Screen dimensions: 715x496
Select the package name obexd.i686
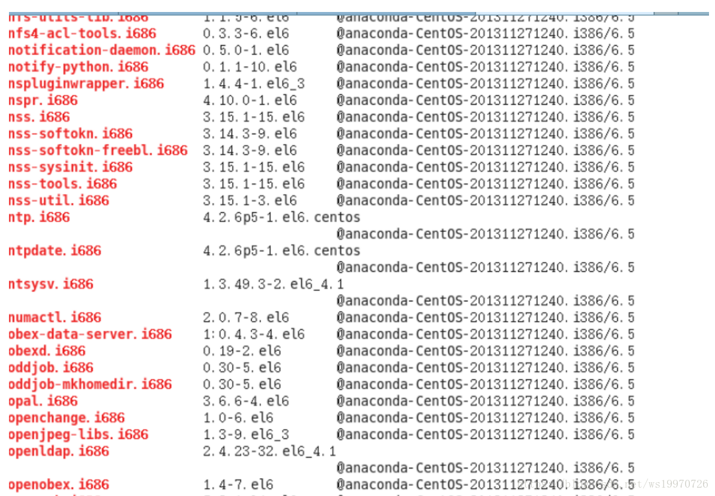tap(47, 351)
